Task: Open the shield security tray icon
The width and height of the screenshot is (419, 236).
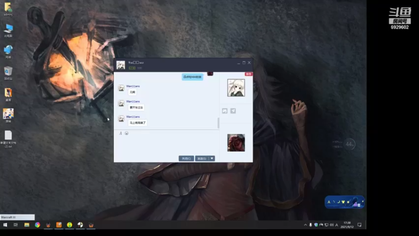Action: tap(316, 225)
